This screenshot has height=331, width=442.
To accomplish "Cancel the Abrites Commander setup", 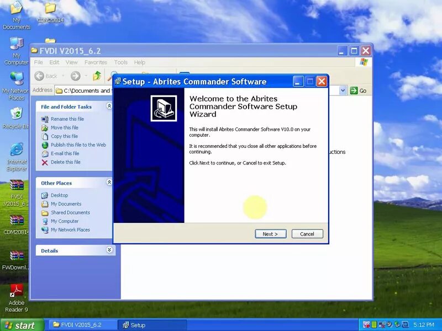I will click(x=307, y=234).
